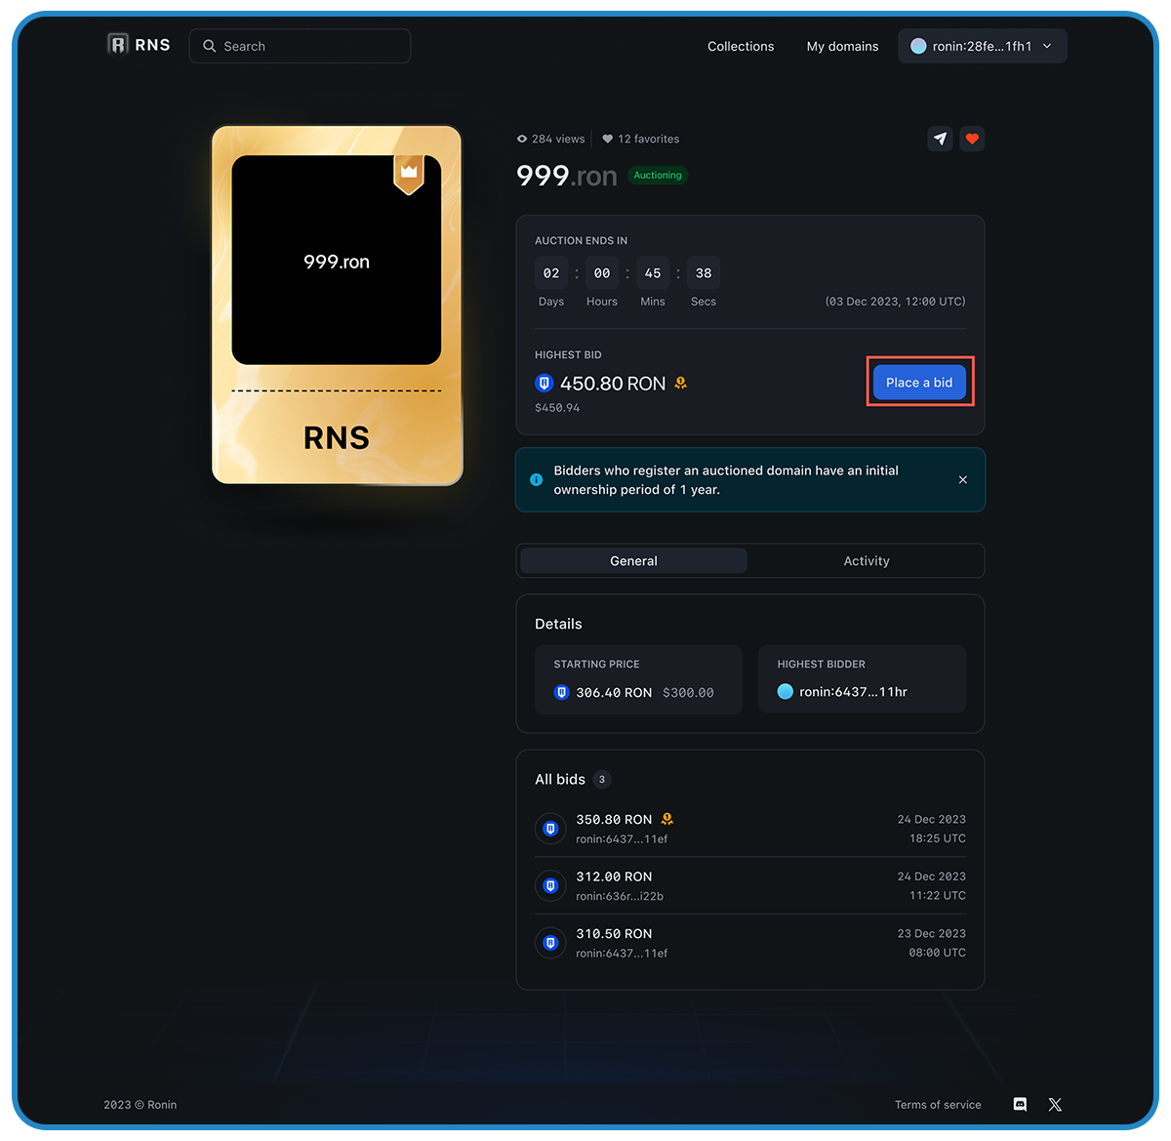Click the 23 Dec 2023 08:00 UTC timestamp
This screenshot has height=1141, width=1171.
coord(932,943)
